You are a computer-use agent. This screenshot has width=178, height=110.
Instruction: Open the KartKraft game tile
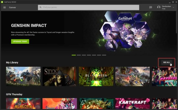[132, 104]
